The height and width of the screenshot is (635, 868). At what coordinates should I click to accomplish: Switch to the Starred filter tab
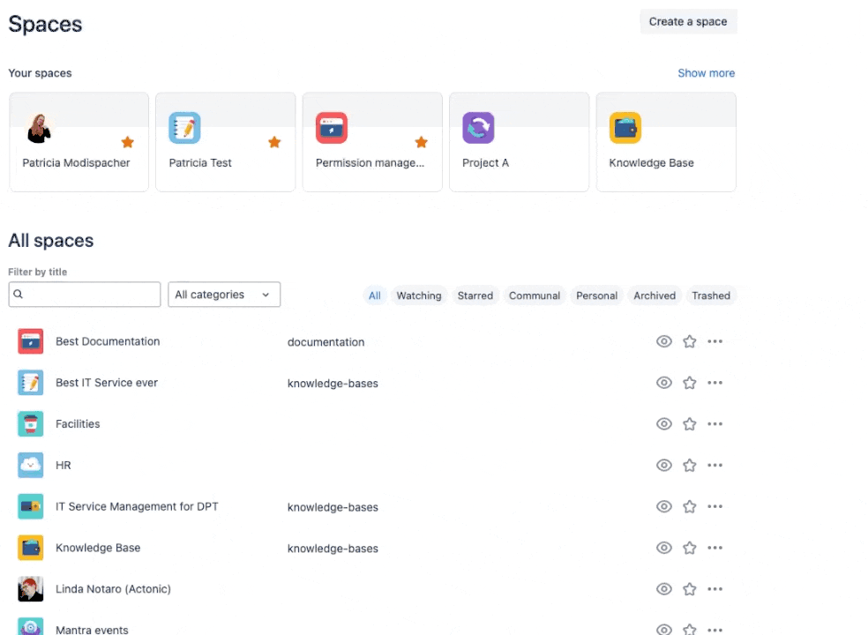pyautogui.click(x=475, y=295)
